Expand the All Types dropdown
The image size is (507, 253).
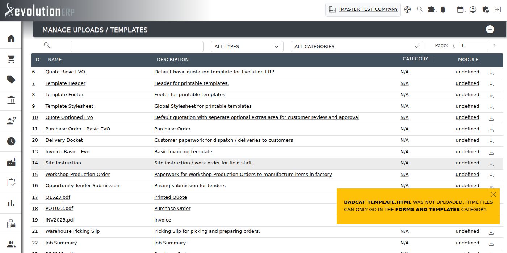coord(247,46)
